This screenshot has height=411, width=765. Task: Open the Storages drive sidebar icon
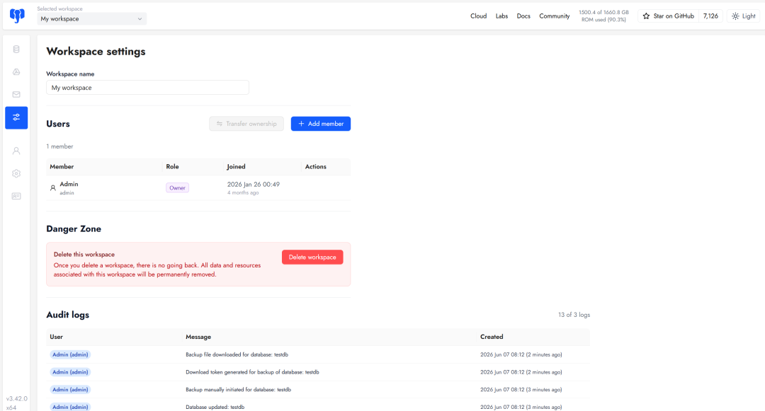pos(16,72)
